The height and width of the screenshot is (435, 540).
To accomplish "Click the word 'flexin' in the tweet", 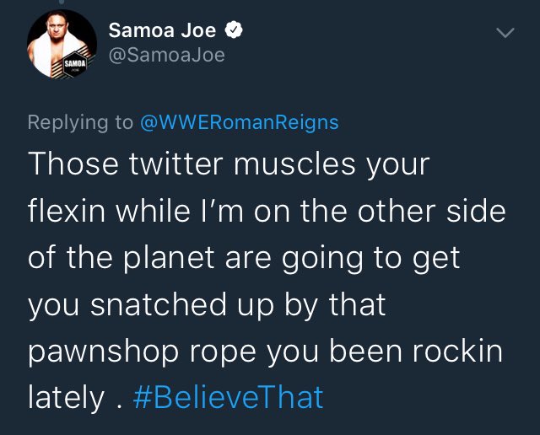I will (x=67, y=211).
